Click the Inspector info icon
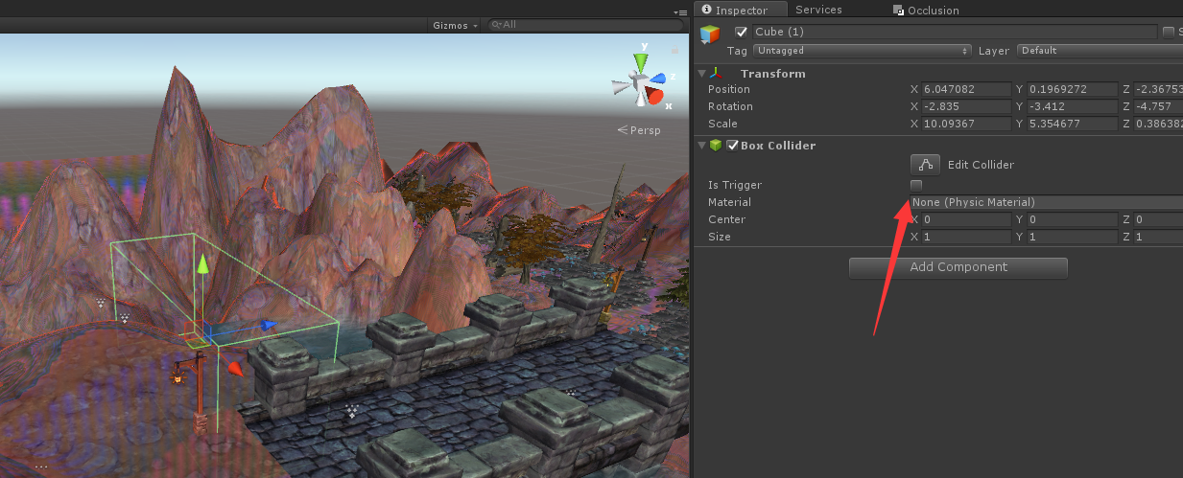Viewport: 1183px width, 478px height. click(706, 11)
